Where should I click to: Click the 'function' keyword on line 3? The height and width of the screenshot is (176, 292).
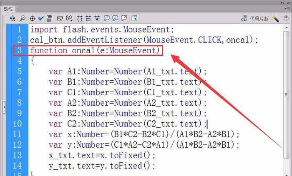point(49,50)
